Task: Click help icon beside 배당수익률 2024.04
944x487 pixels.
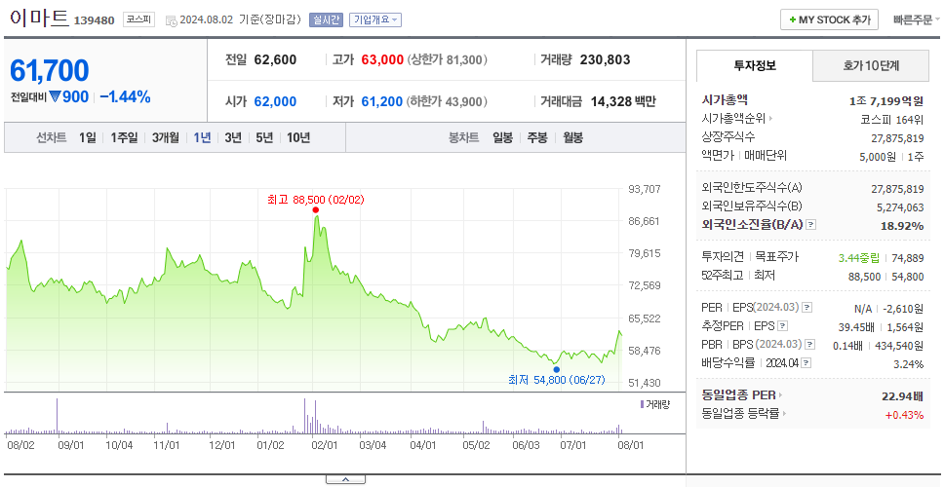Action: [x=806, y=363]
